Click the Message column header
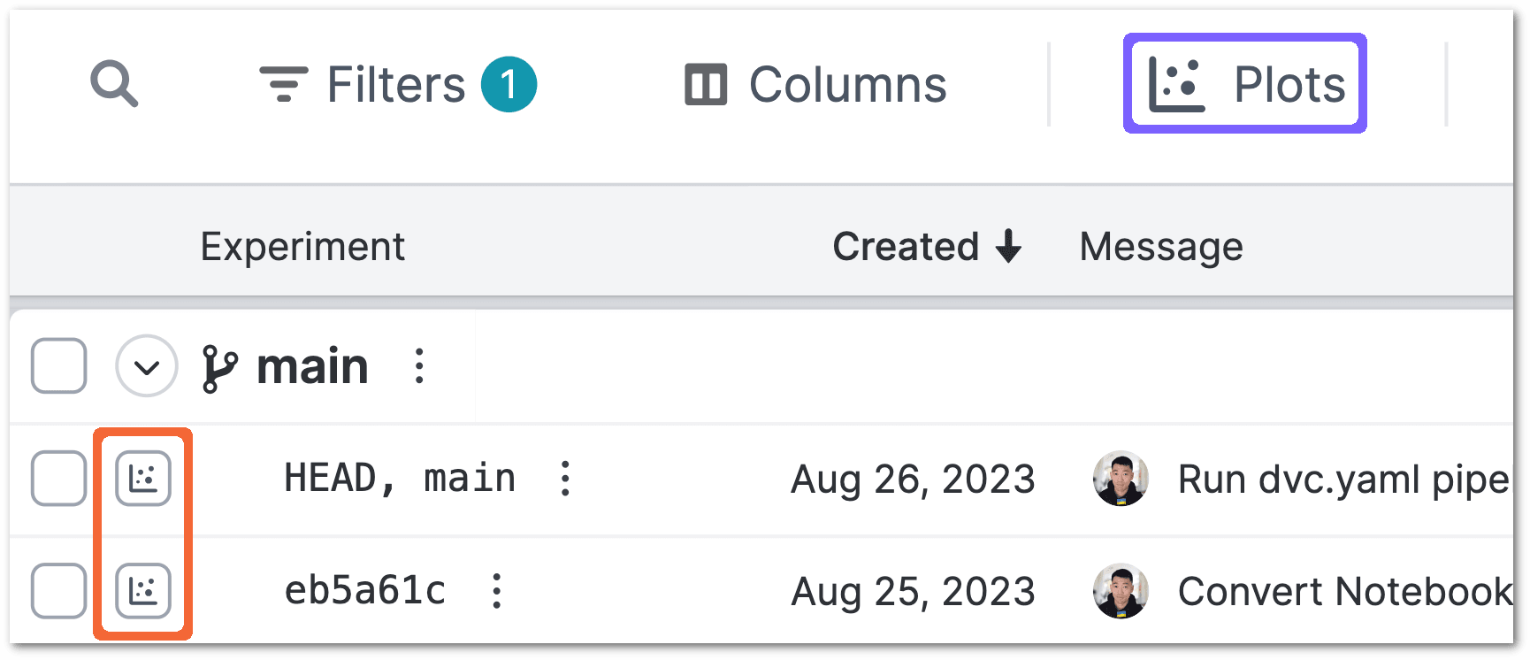1530x660 pixels. [1161, 246]
